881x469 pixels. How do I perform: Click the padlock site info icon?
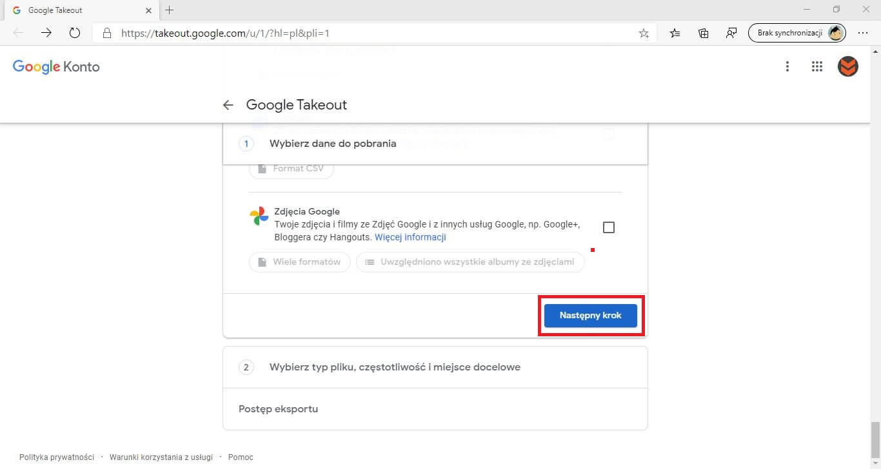[x=107, y=33]
